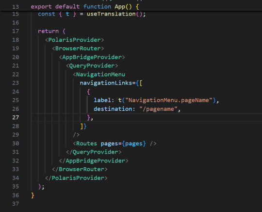Click line number 36 in gutter
This screenshot has width=262, height=212.
(x=16, y=195)
